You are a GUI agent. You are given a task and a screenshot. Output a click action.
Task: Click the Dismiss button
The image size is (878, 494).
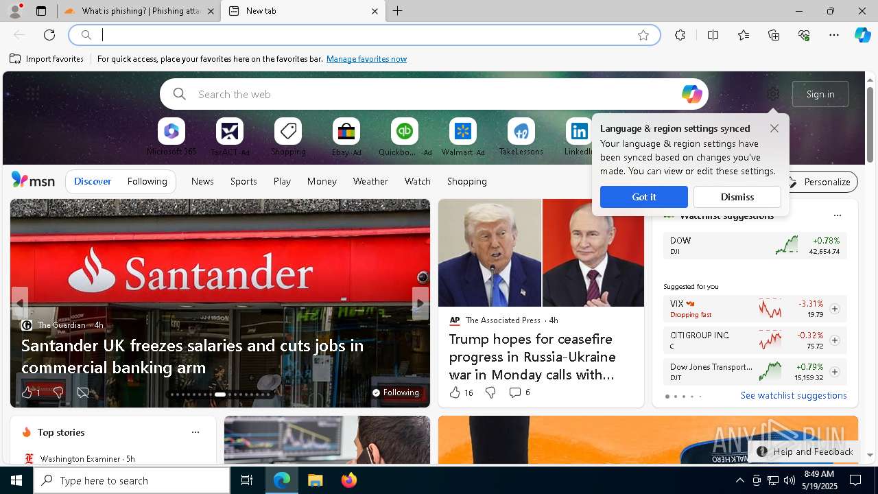pyautogui.click(x=737, y=197)
